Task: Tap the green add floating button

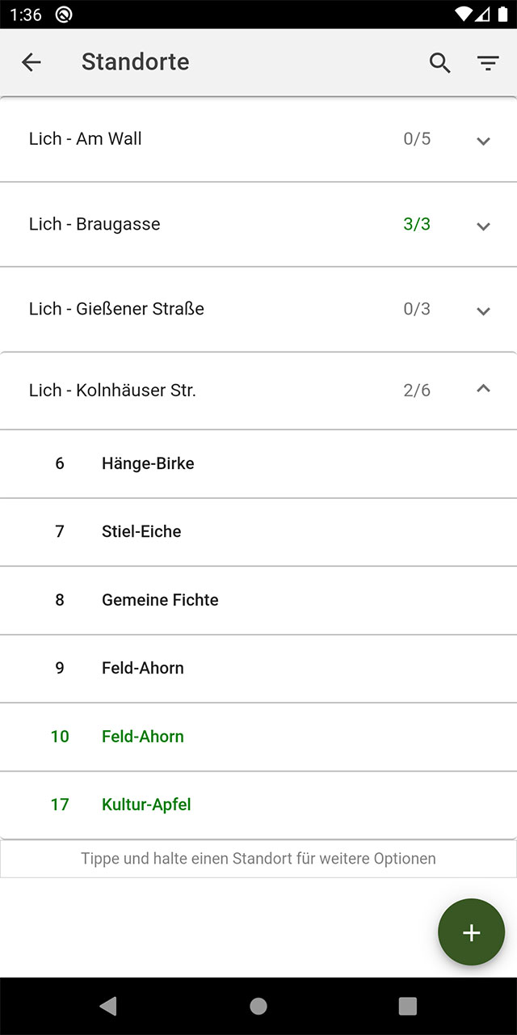Action: (472, 932)
